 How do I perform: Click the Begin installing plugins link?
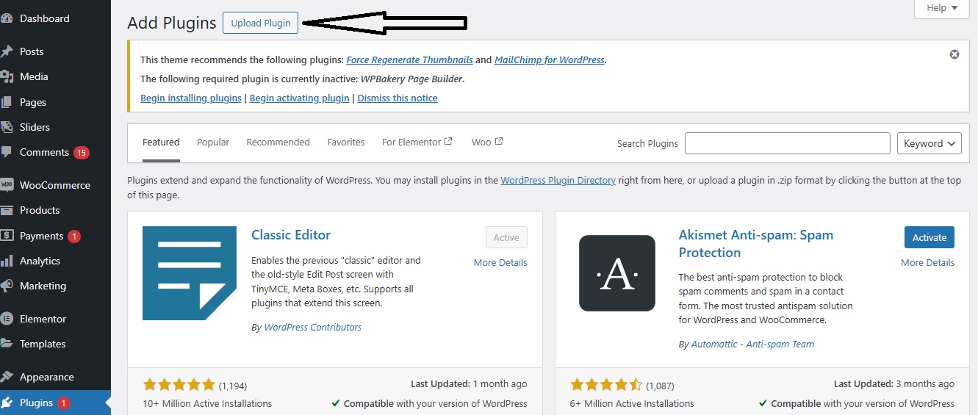[191, 98]
